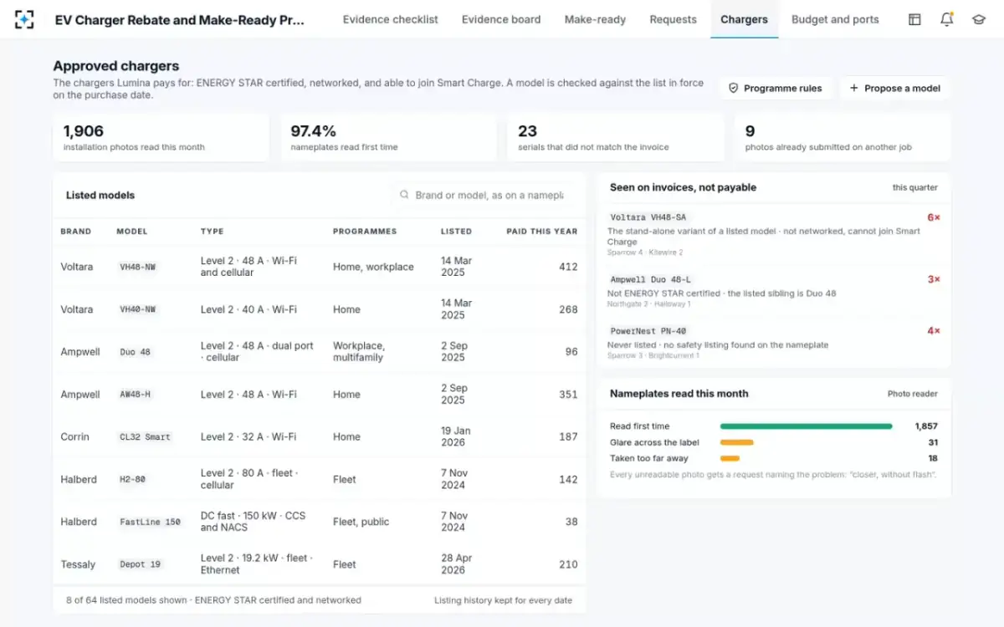
Task: Click the H2-80 model chip
Action: click(x=132, y=480)
